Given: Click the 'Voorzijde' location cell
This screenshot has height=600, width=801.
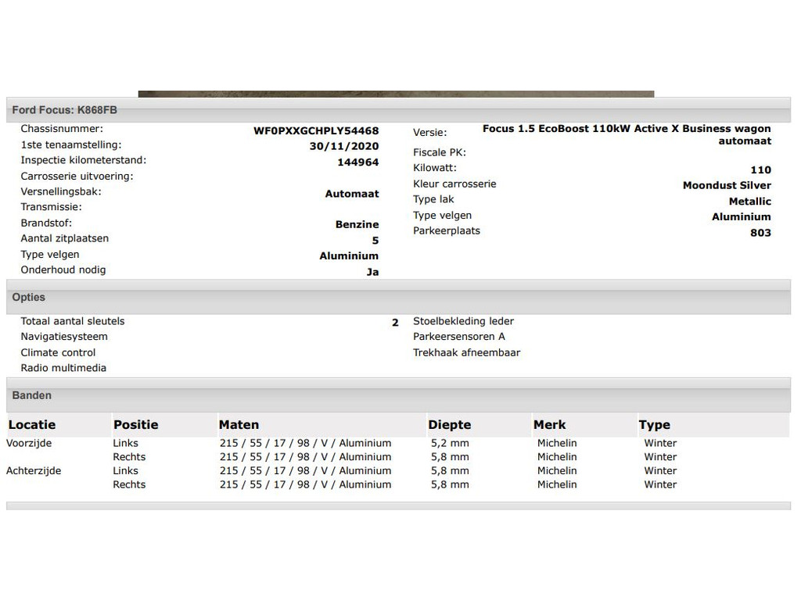Looking at the screenshot, I should click(29, 443).
